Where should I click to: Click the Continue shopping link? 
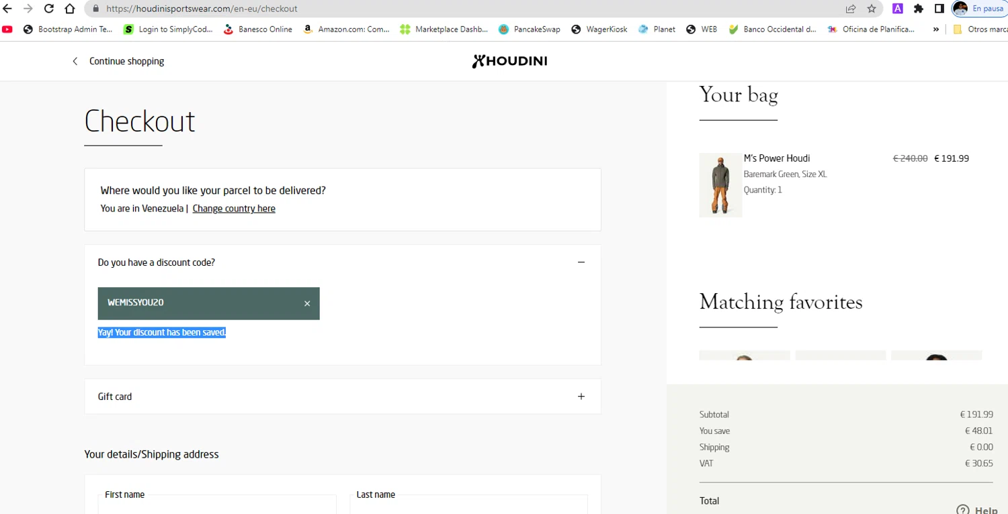[126, 61]
